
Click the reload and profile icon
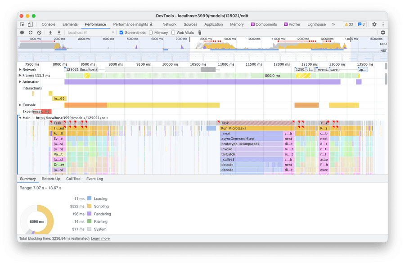click(x=31, y=32)
